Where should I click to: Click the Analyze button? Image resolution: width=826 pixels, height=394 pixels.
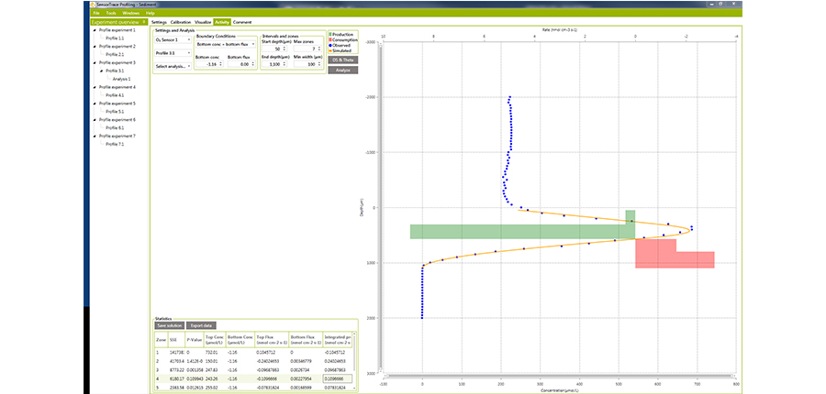coord(343,70)
